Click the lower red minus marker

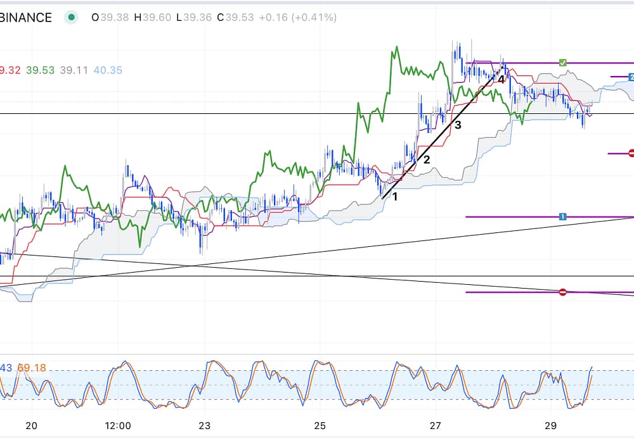(x=562, y=292)
